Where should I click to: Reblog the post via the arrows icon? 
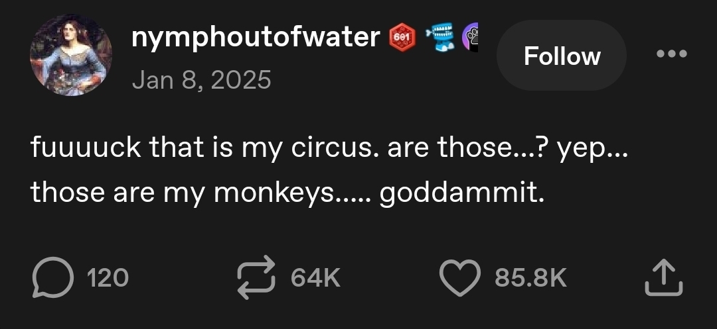(257, 277)
